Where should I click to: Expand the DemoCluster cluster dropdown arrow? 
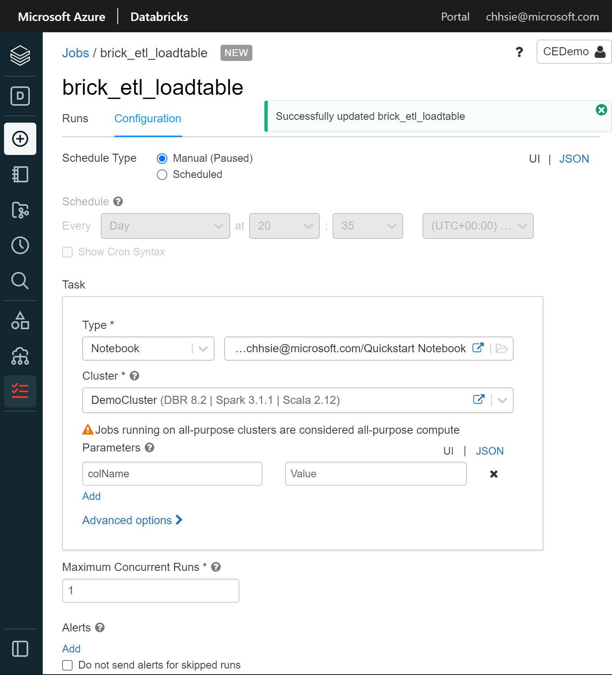(502, 400)
